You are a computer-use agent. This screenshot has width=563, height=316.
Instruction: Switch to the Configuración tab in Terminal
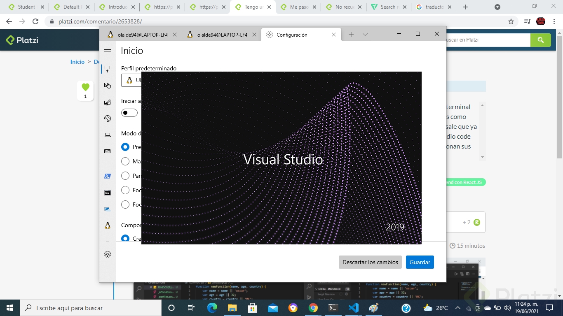click(x=301, y=35)
